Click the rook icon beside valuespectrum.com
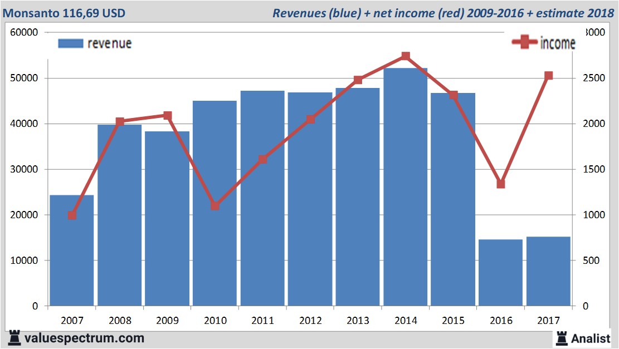The width and height of the screenshot is (619, 349). coord(14,337)
